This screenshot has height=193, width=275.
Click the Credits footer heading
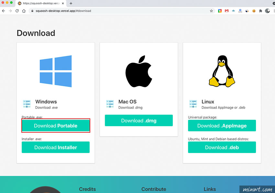point(87,189)
